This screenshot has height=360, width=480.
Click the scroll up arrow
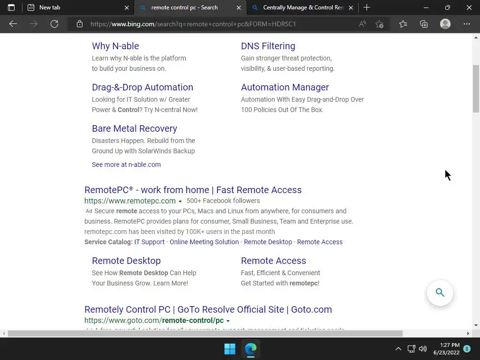[x=476, y=37]
